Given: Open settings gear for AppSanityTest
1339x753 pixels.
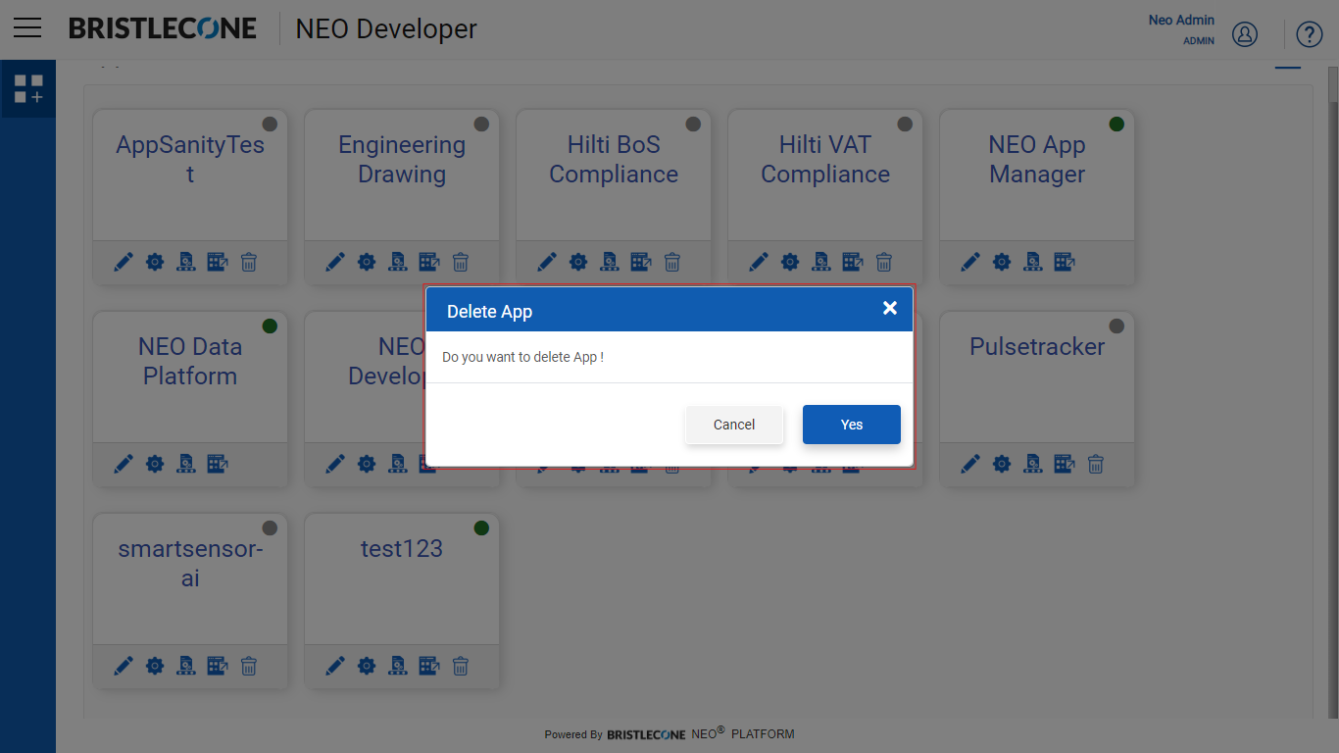Looking at the screenshot, I should pyautogui.click(x=155, y=262).
